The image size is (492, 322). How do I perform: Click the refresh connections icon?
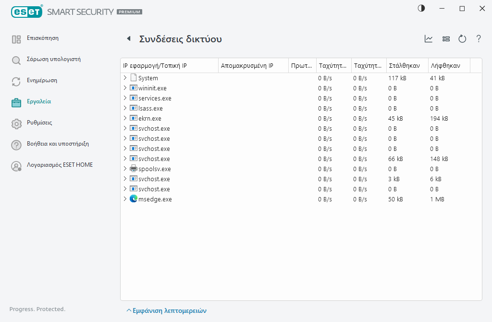(x=462, y=39)
